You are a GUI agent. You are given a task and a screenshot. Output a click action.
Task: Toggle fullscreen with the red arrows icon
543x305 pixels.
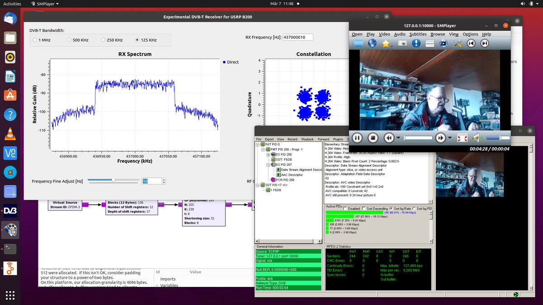tap(462, 138)
